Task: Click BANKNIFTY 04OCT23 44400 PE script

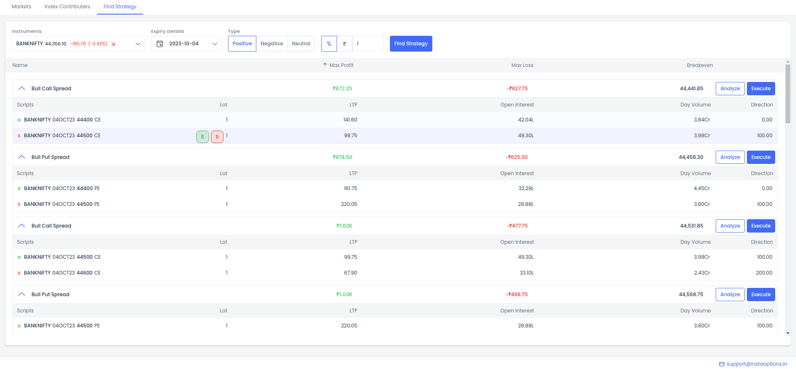Action: coord(62,188)
